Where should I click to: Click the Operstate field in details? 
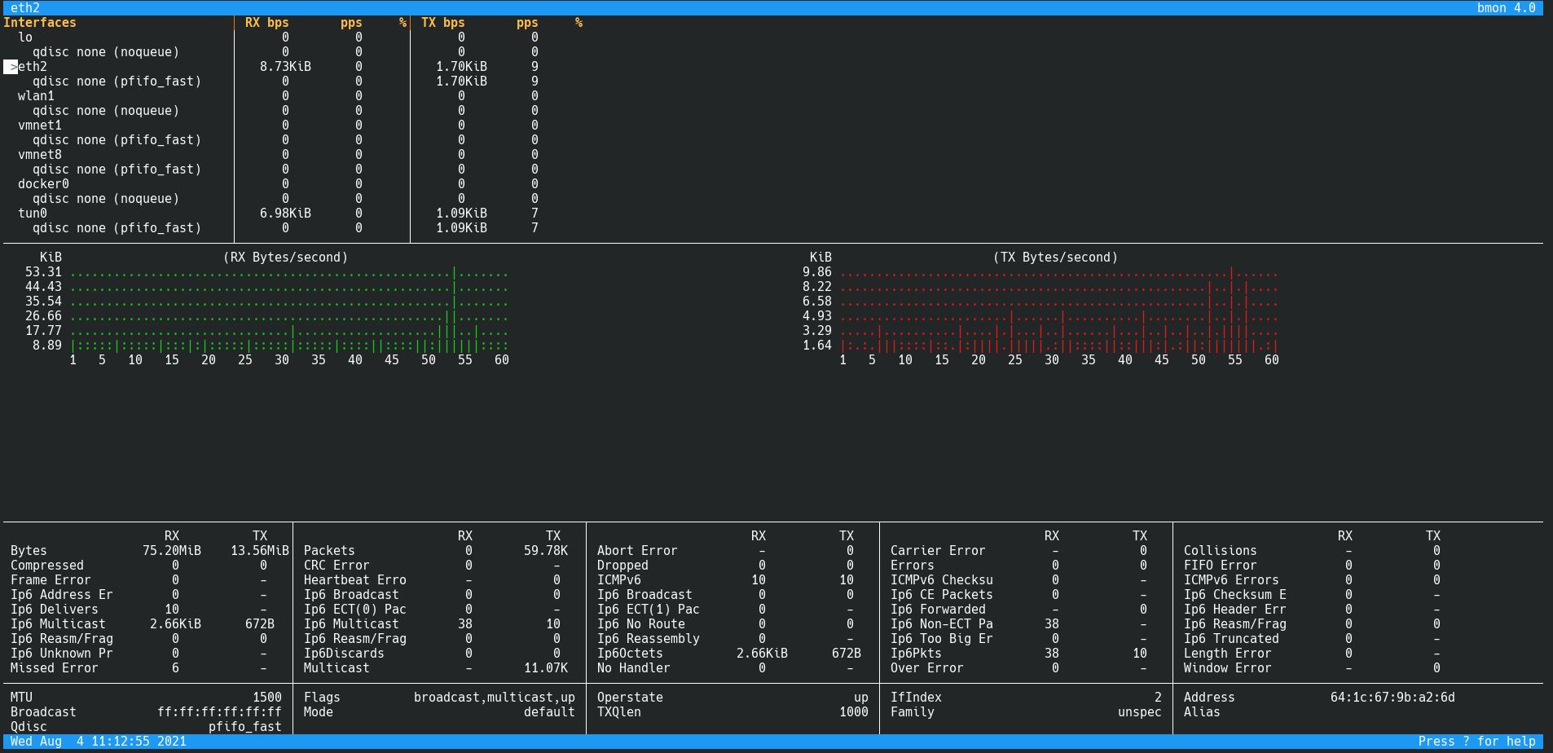point(630,698)
